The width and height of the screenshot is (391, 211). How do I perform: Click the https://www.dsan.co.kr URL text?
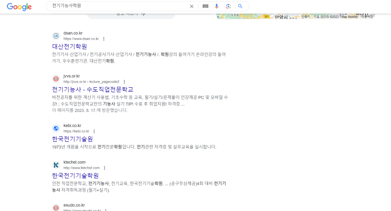[81, 39]
